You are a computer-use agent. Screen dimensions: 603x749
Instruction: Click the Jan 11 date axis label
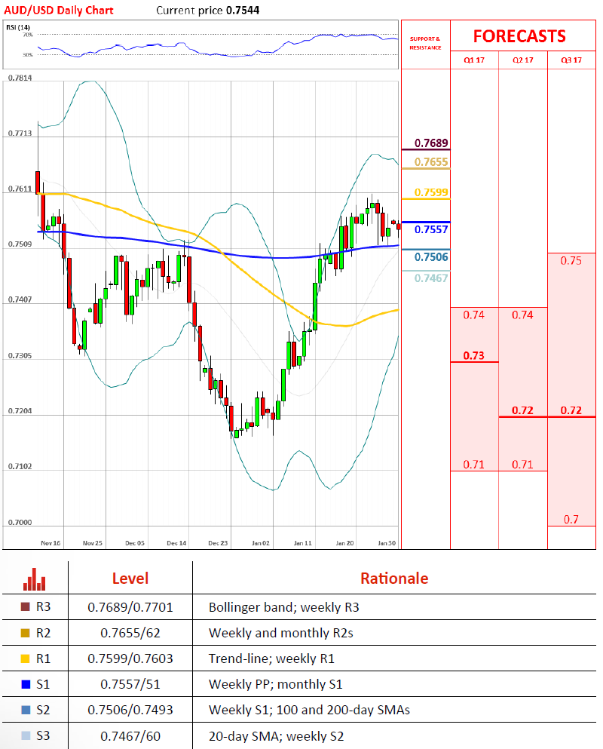(303, 543)
